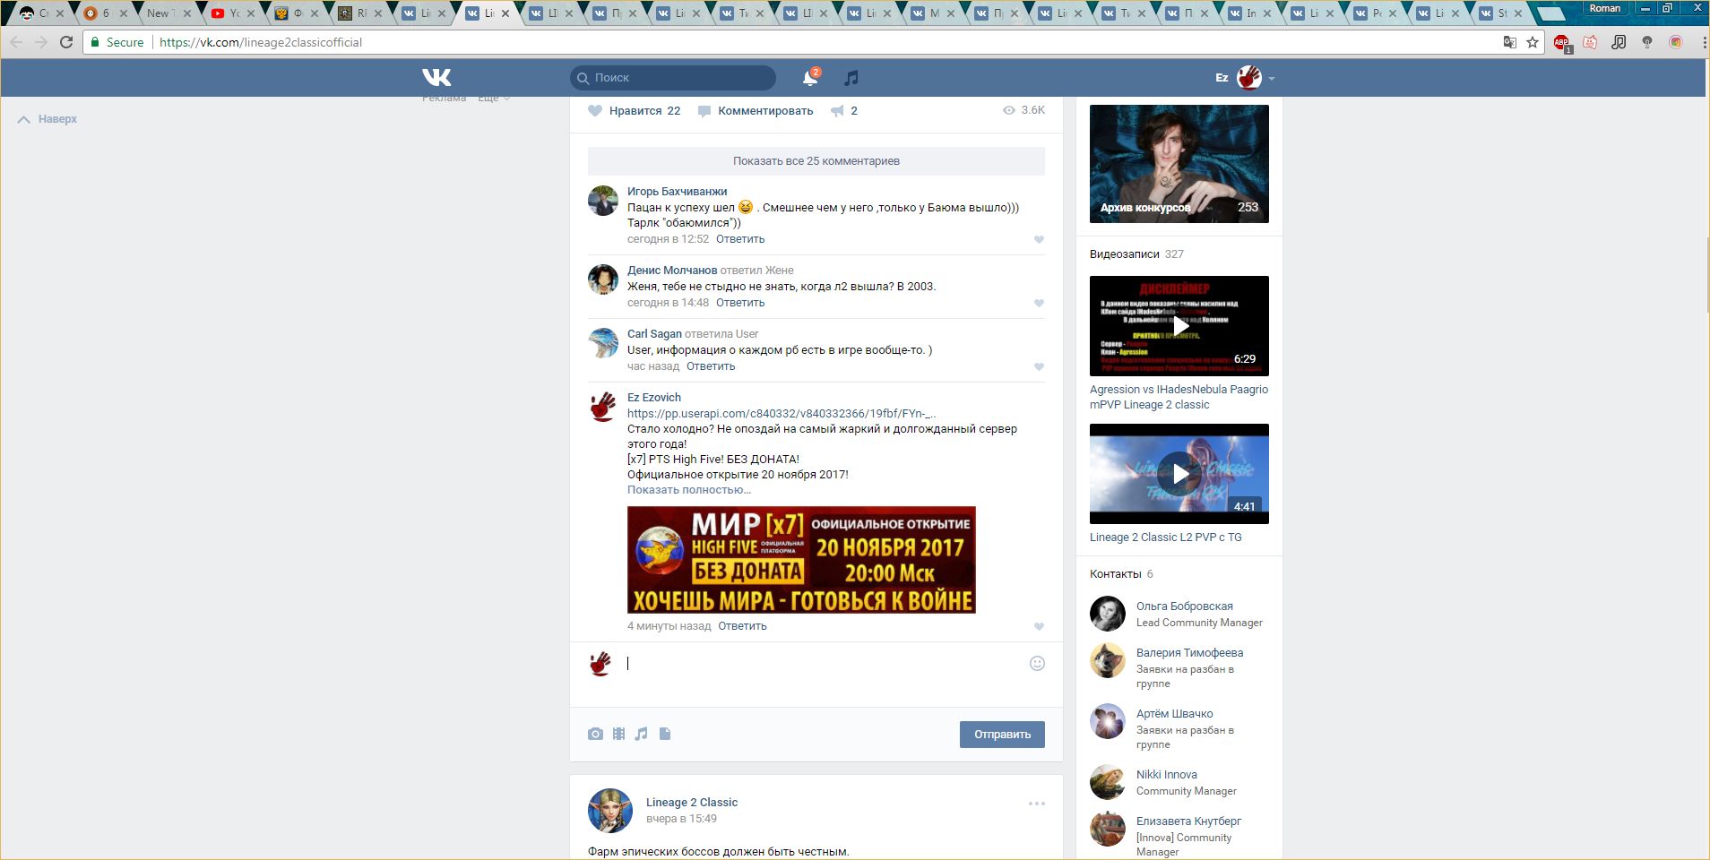Attach a video using the film icon
This screenshot has height=860, width=1710.
pos(618,734)
